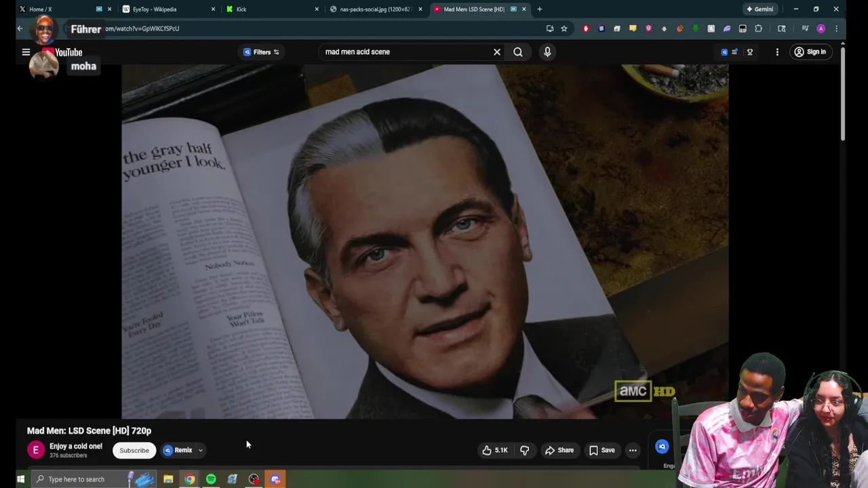Open the Windows Start menu
This screenshot has height=488, width=868.
pos(20,479)
